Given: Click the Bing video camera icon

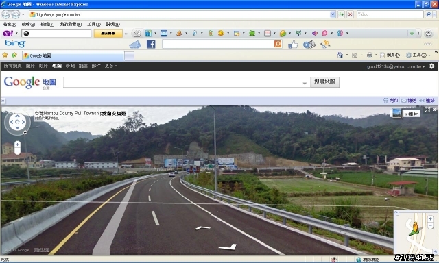Looking at the screenshot, I should click(x=309, y=44).
